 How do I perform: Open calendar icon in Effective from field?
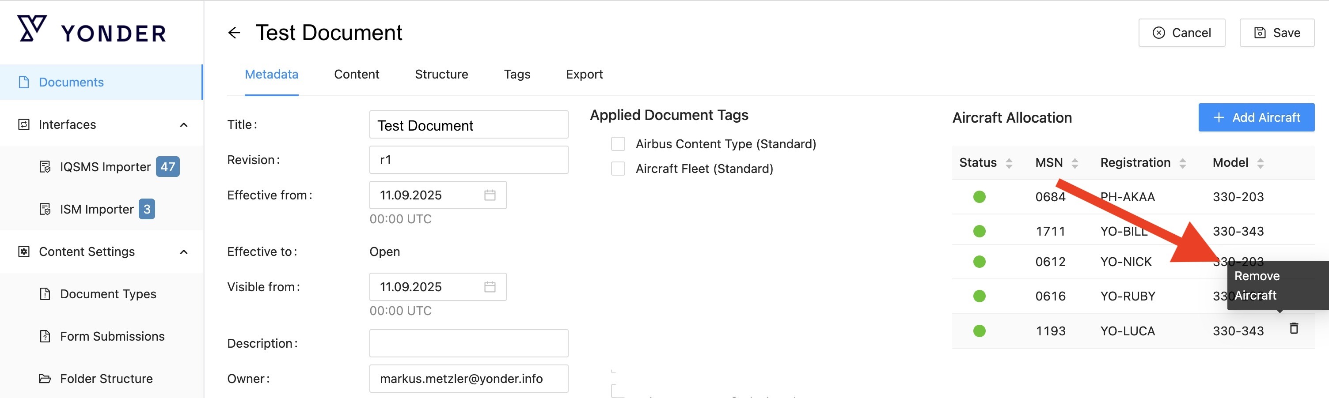490,195
